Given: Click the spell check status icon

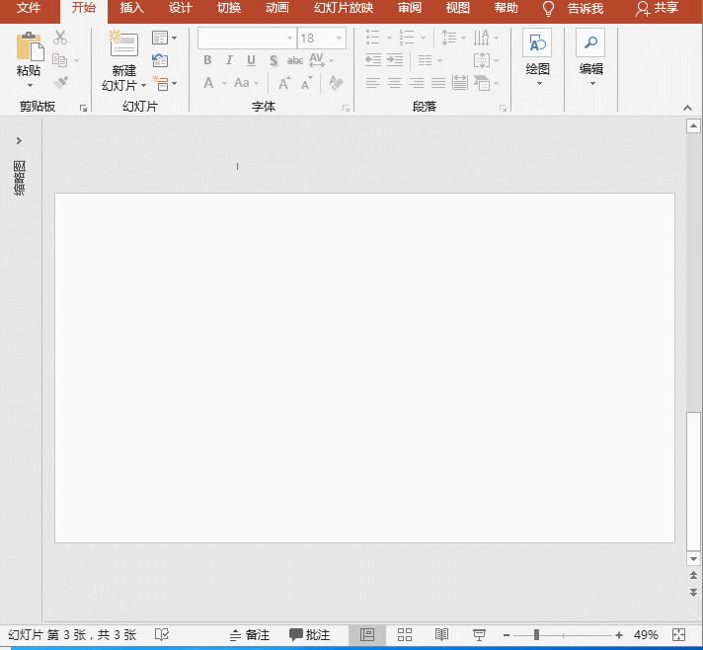Looking at the screenshot, I should point(161,634).
